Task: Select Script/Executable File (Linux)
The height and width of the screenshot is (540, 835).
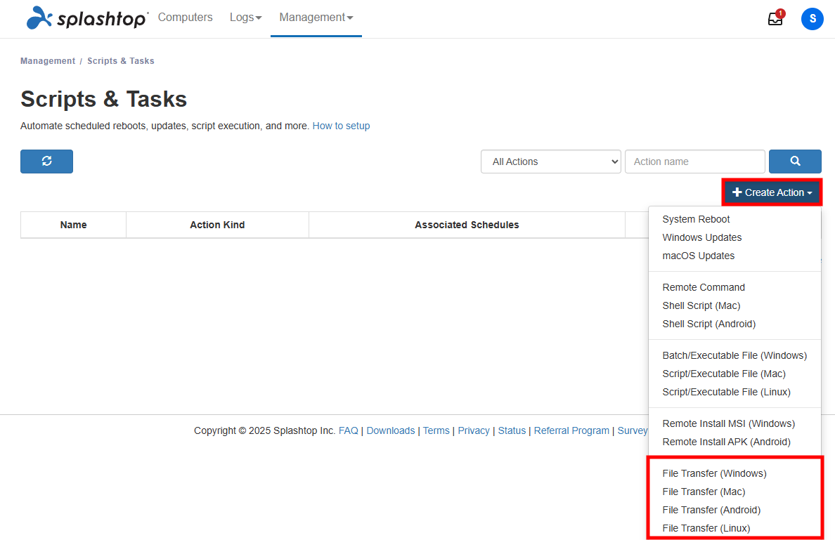Action: coord(726,392)
